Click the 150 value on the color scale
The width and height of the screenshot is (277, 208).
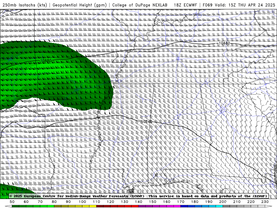pos(152,202)
